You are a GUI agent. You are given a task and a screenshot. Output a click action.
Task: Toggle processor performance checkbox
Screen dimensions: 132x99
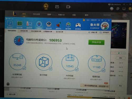24,68
